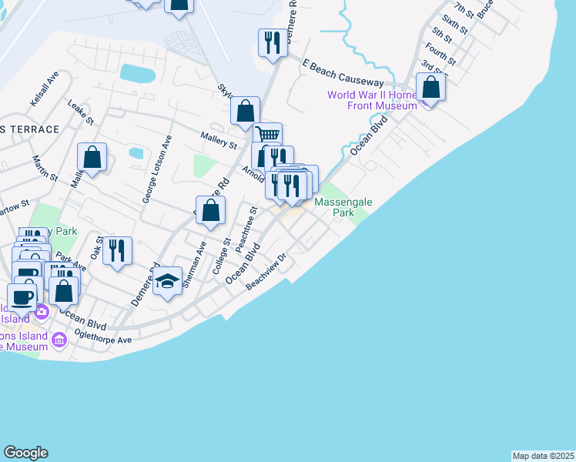Click the shopping bag marker above Ocean Blvd lower-left

63,290
